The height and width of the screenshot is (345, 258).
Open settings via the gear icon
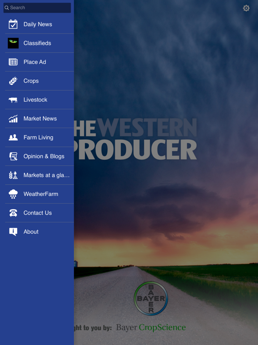(246, 8)
